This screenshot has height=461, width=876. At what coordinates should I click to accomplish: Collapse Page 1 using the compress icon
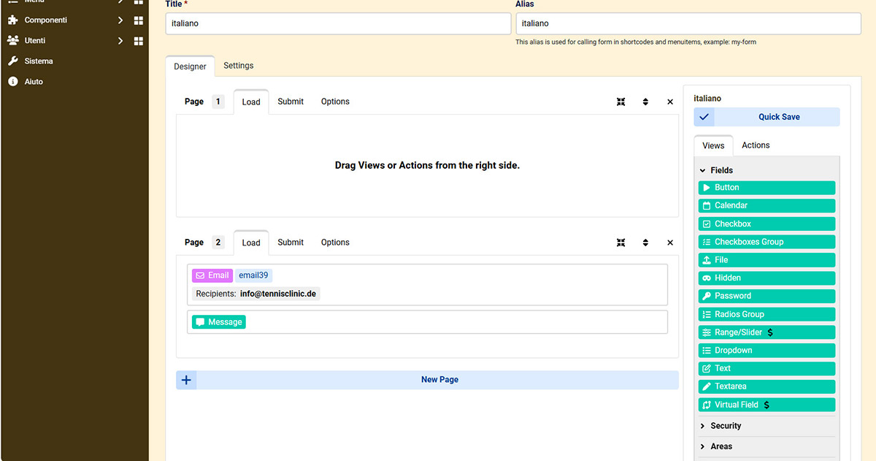tap(620, 102)
